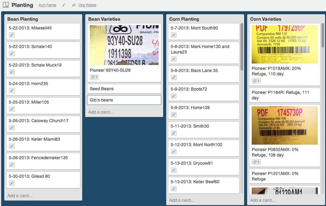Image resolution: width=326 pixels, height=206 pixels.
Task: Click description icon on Miller105 card
Action: 12,109
